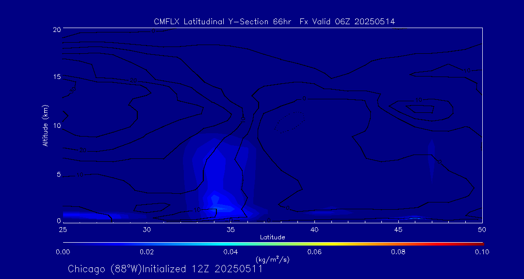Click latitude axis tick label "45"

pos(398,229)
